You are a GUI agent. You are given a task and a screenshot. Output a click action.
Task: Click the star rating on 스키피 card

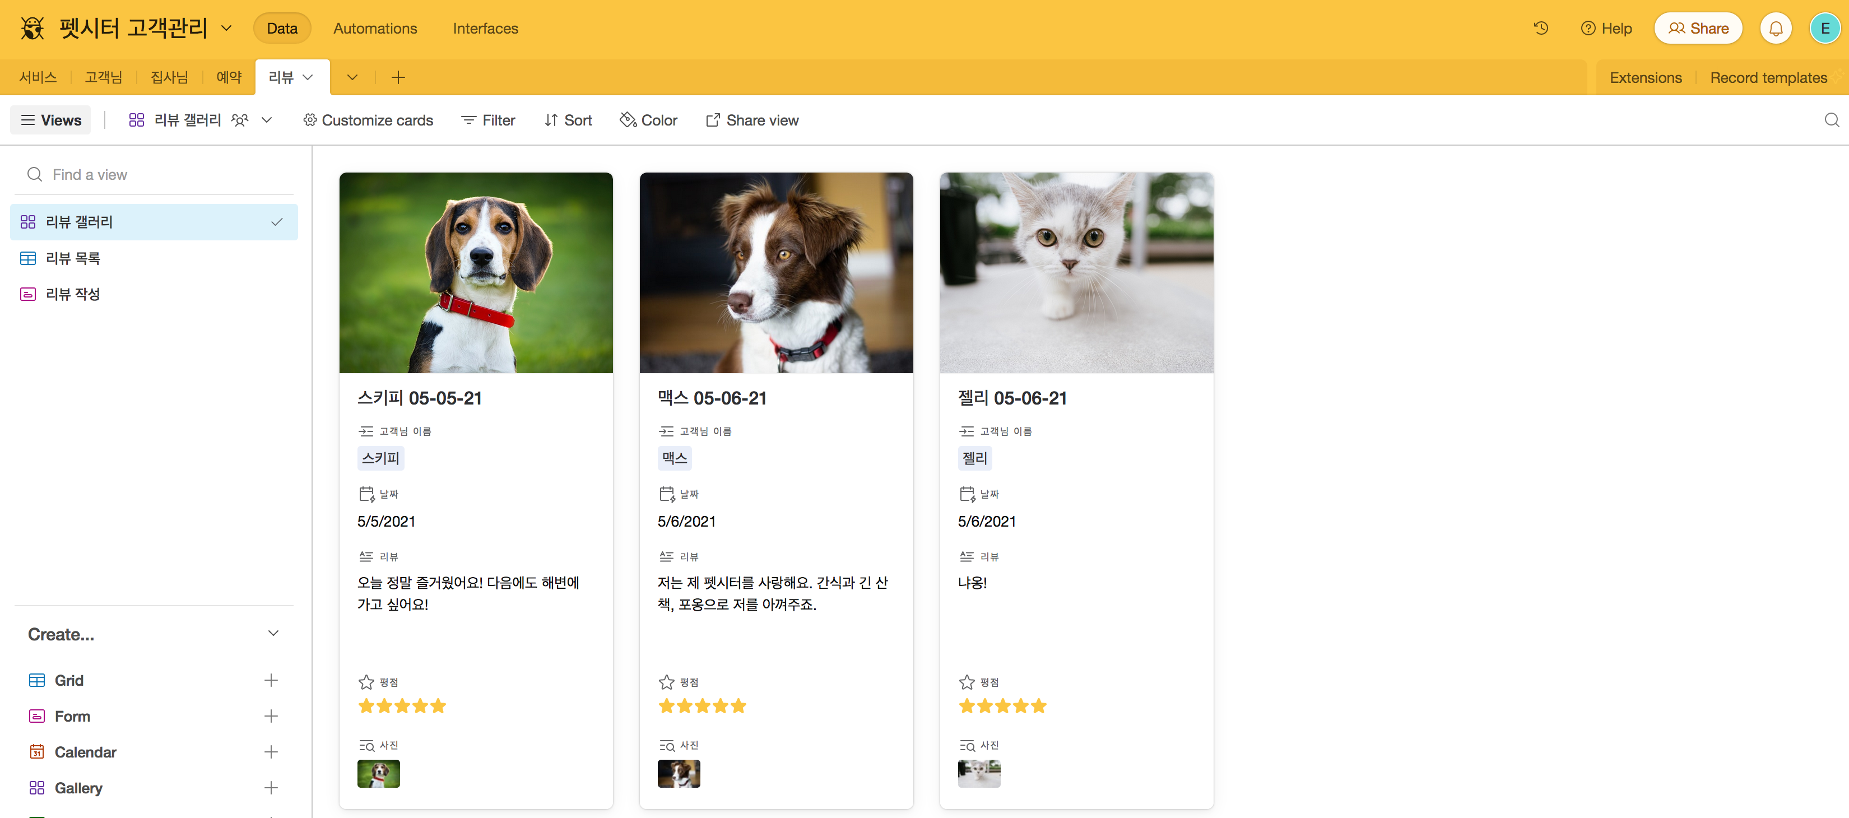402,706
